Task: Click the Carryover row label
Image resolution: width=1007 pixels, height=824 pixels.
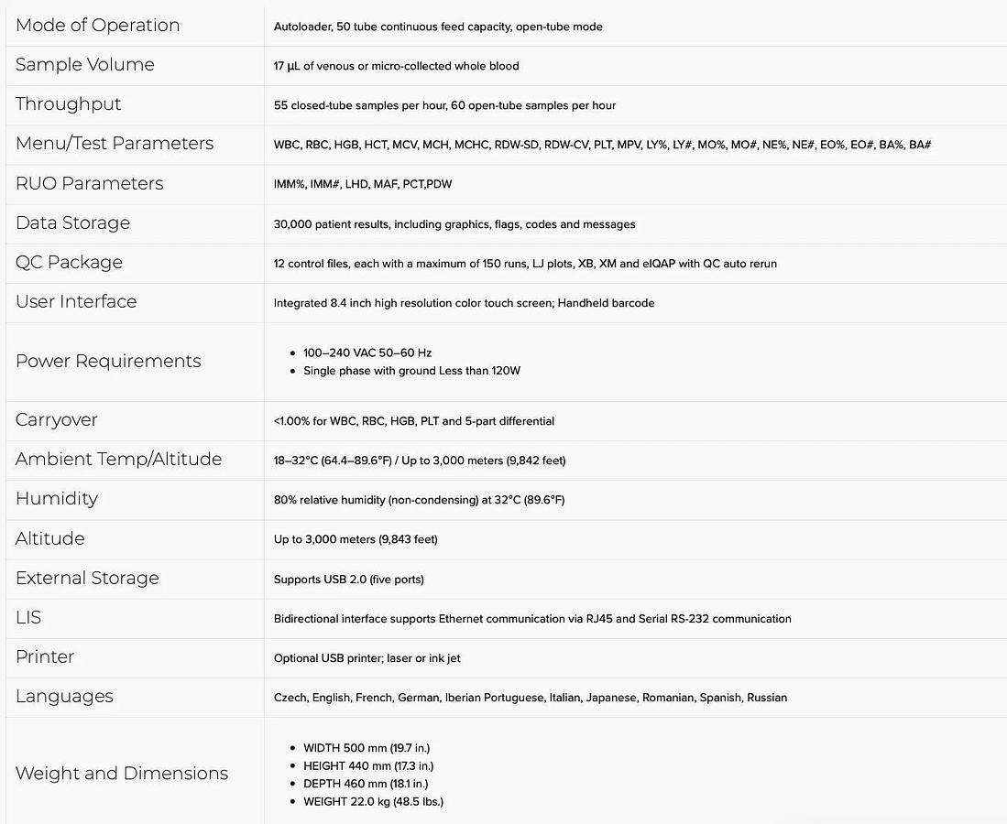Action: [56, 420]
